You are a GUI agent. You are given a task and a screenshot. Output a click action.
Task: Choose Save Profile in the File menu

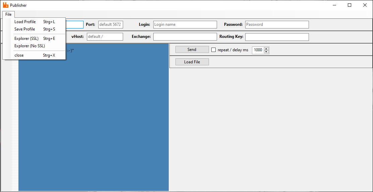coord(25,29)
